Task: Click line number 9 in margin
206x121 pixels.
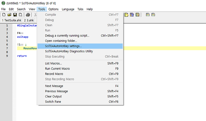Action: click(7, 56)
